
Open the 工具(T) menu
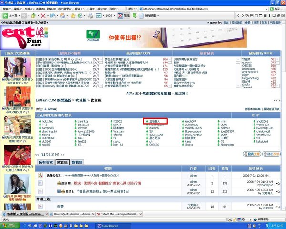[91, 9]
